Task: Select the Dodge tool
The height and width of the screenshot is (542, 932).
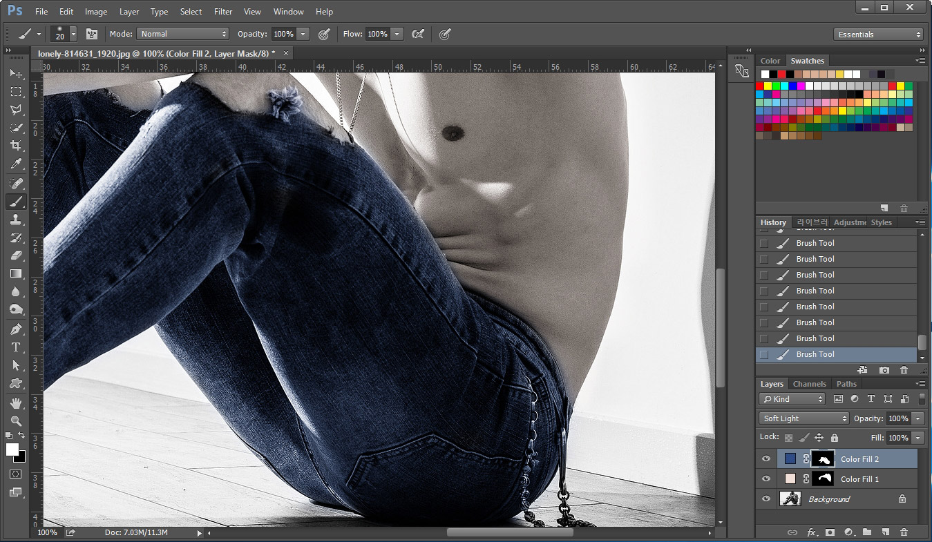Action: (16, 309)
